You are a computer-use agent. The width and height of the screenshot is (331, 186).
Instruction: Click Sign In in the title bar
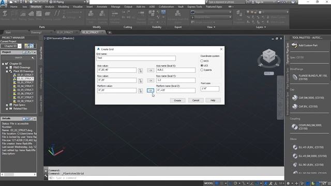[x=260, y=2]
